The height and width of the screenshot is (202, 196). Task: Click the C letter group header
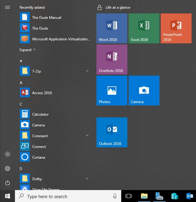[21, 104]
